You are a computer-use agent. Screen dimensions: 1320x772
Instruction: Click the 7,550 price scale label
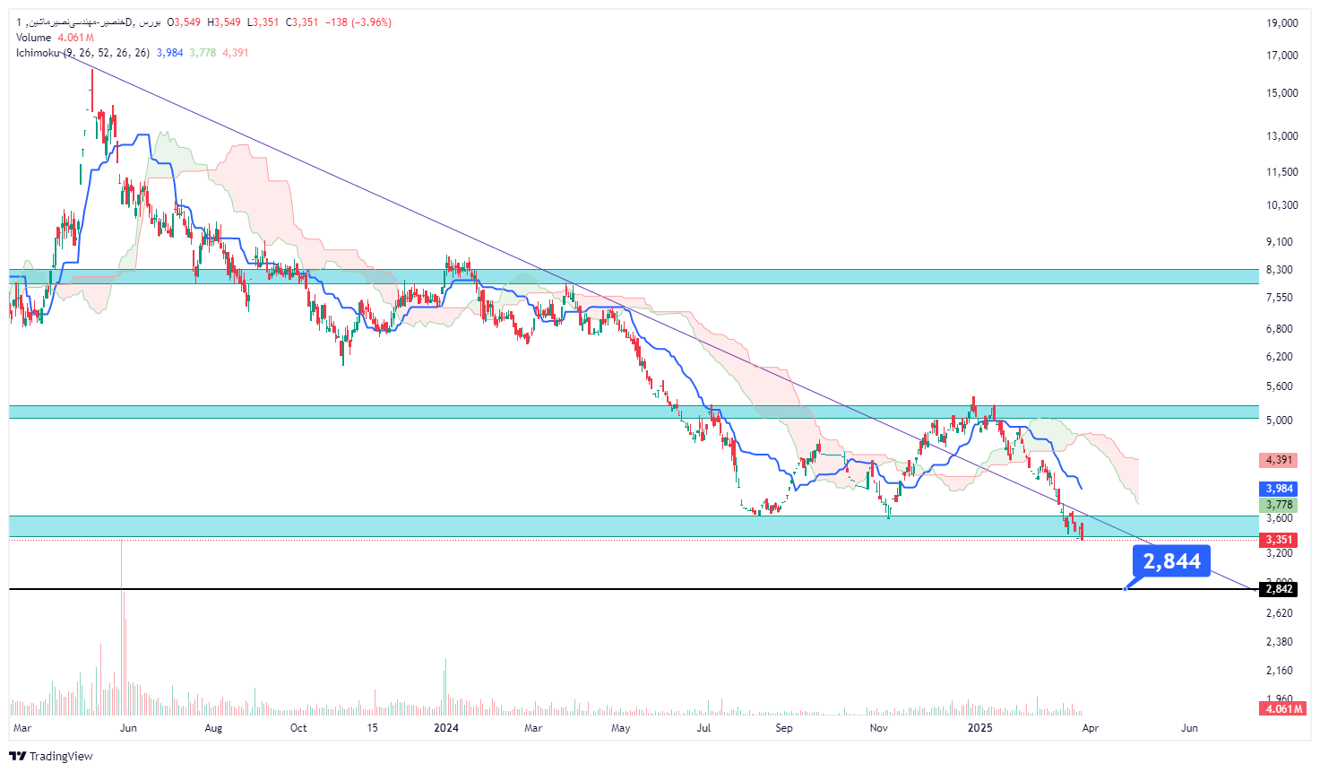pos(1280,298)
